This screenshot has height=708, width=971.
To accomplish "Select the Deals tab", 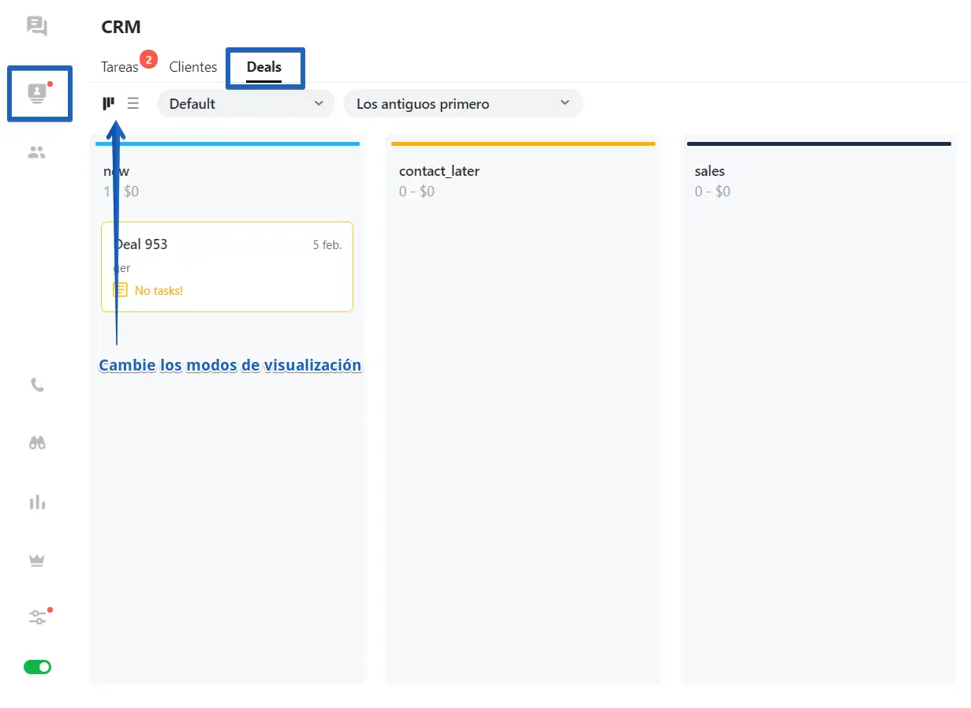I will click(264, 67).
